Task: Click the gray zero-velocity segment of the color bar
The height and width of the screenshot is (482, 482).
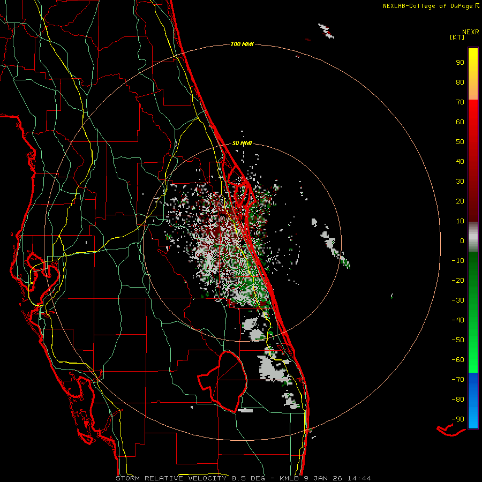Action: pyautogui.click(x=473, y=237)
